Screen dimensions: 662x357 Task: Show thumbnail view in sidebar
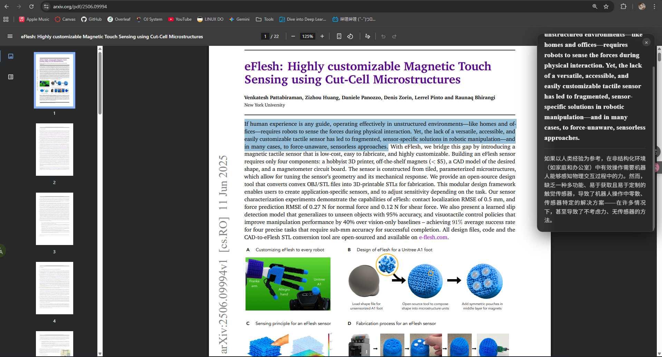[x=11, y=56]
